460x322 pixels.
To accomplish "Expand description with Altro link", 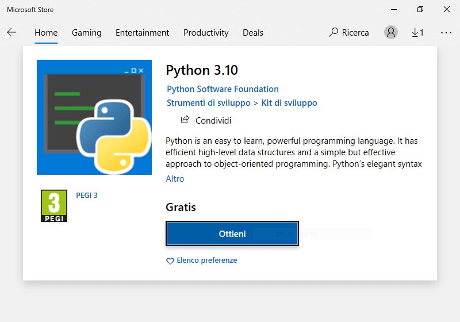I will (175, 179).
